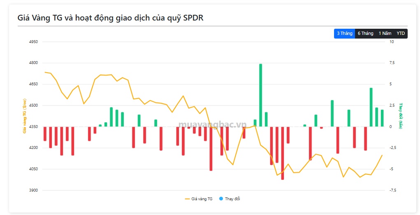
Task: Click the left axis label 4350
Action: click(34, 127)
